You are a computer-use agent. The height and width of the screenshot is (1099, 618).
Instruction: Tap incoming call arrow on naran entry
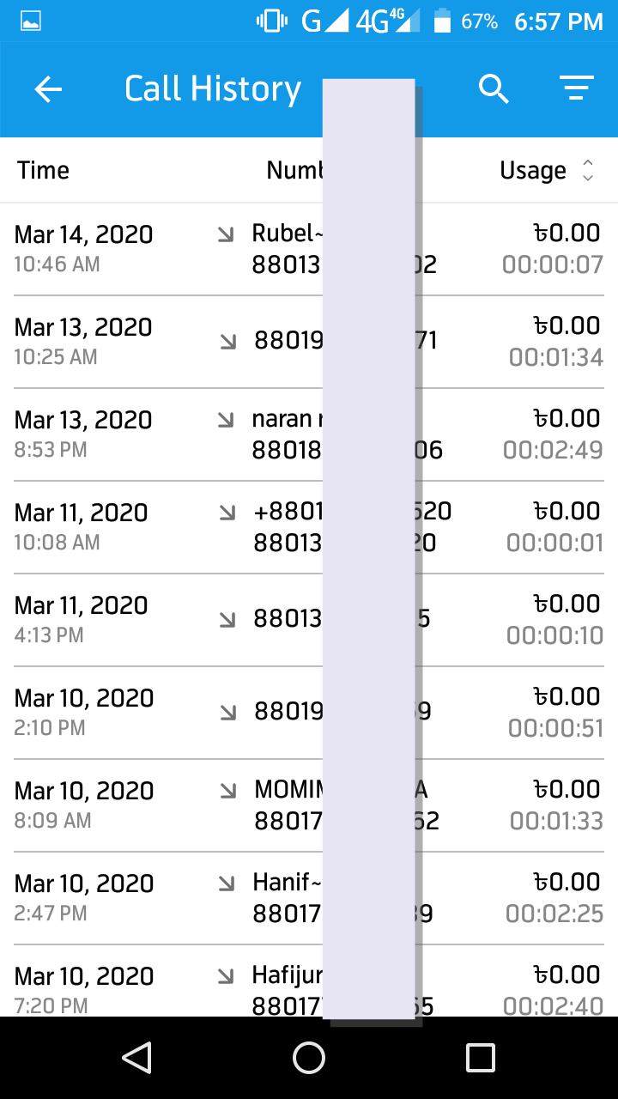226,419
